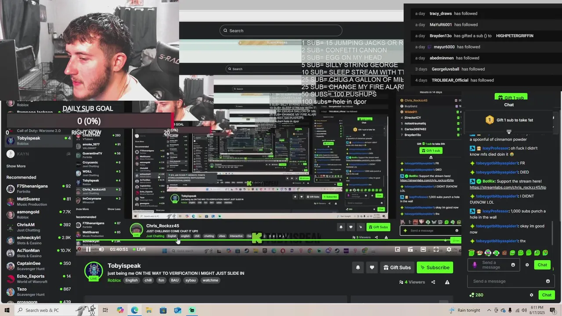Switch player to theater mode
The width and height of the screenshot is (562, 316).
pos(423,249)
